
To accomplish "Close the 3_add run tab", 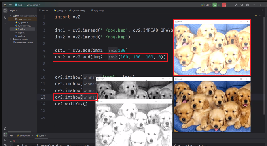I will coord(46,135).
